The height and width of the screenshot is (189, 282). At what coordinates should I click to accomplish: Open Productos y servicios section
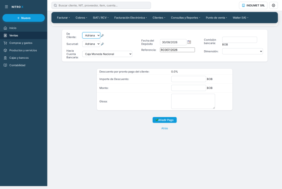(23, 50)
